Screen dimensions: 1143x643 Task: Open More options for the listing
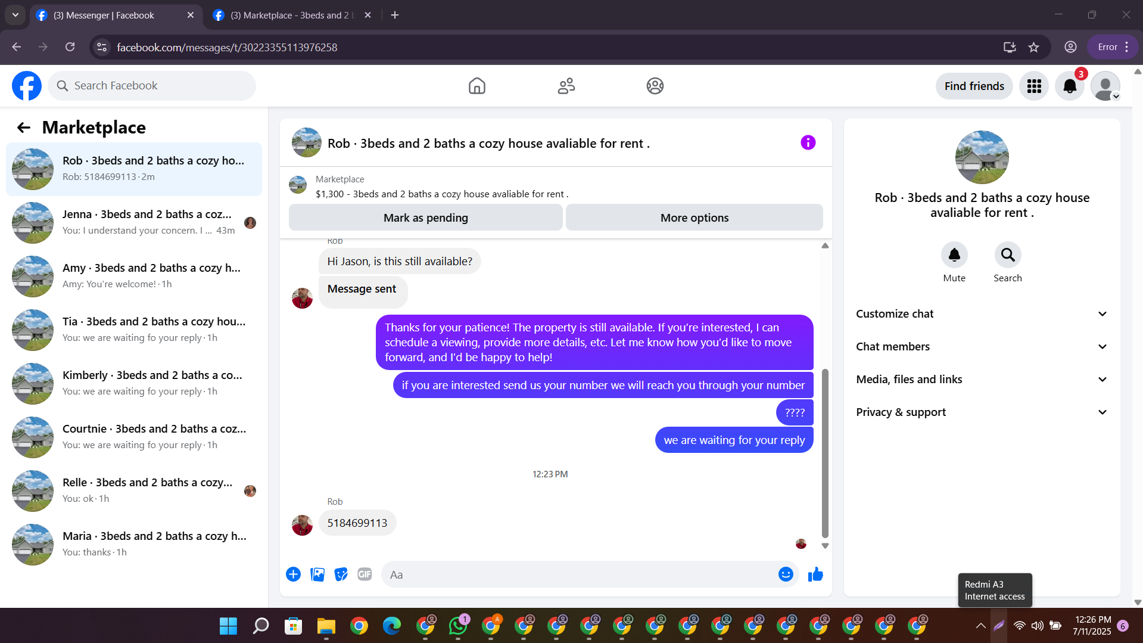click(694, 218)
